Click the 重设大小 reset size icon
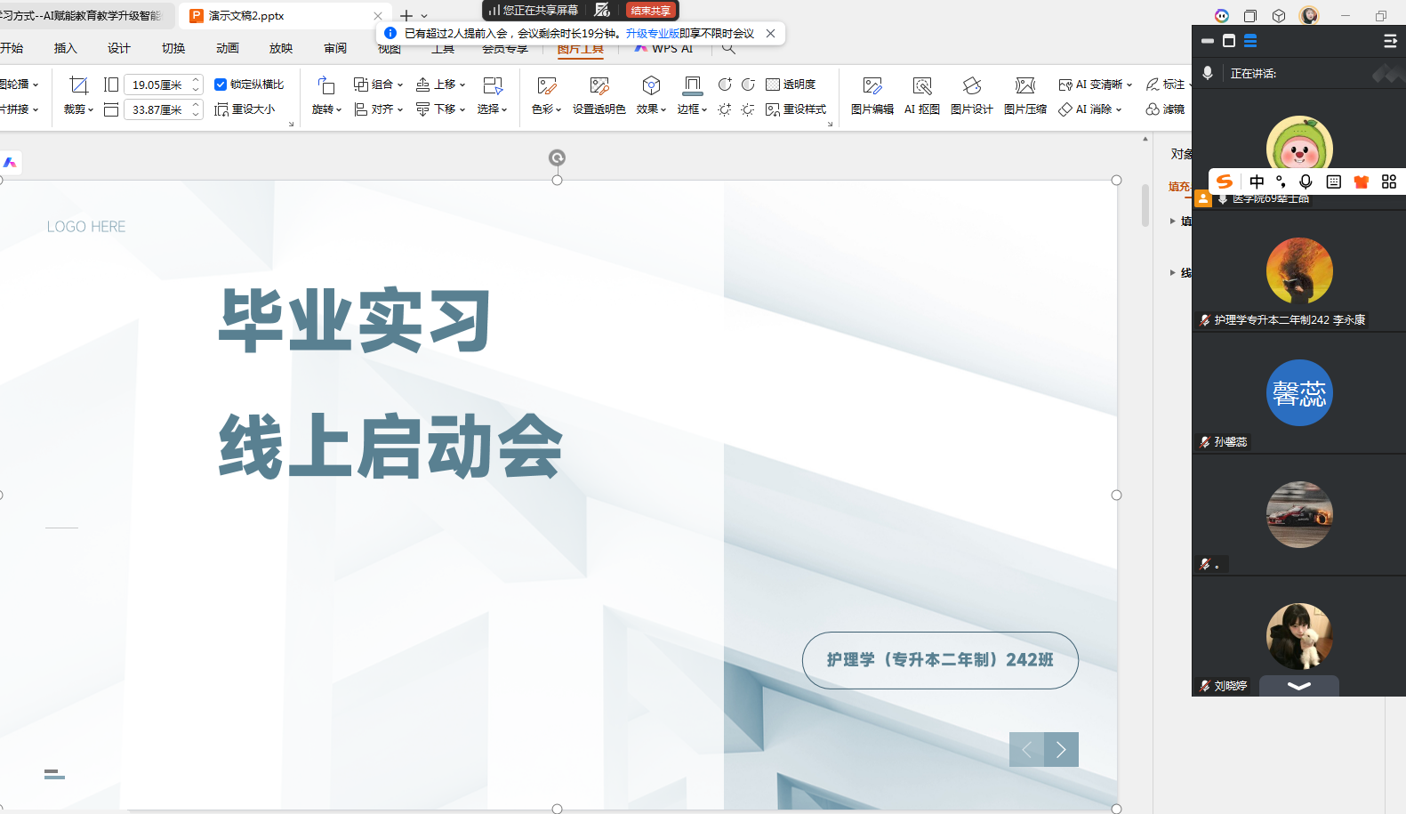Screen dimensions: 1406x814 pos(245,109)
